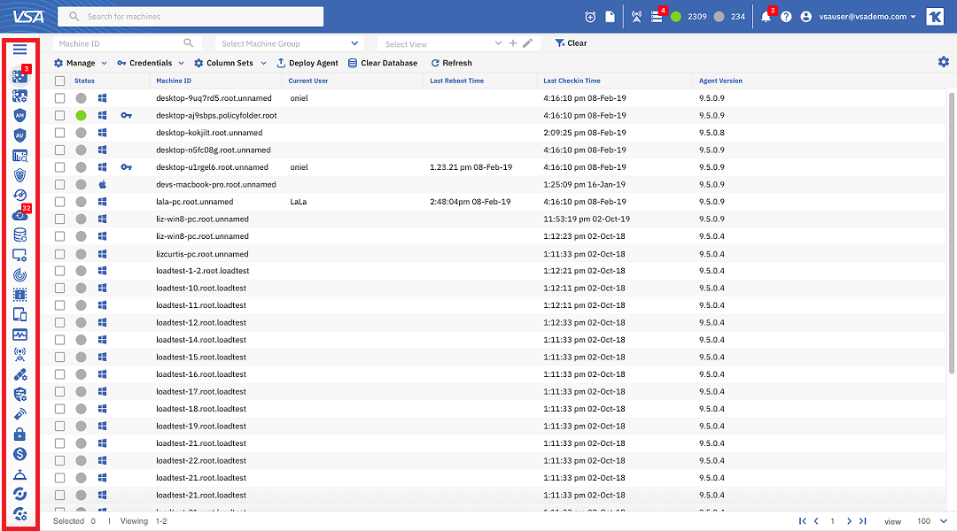Open the padlock security sidebar icon
The width and height of the screenshot is (957, 531).
point(19,434)
